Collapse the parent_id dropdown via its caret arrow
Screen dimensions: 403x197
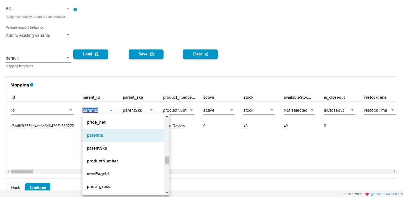click(111, 110)
